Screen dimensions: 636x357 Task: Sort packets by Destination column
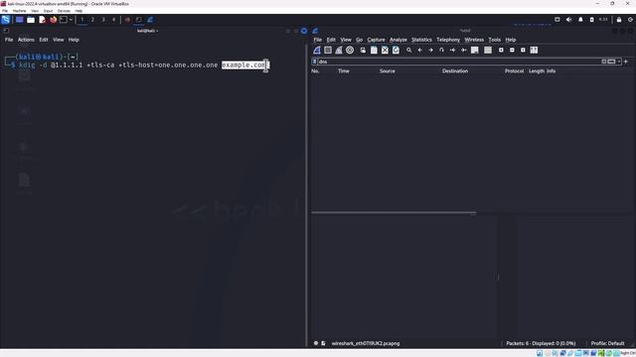tap(455, 71)
